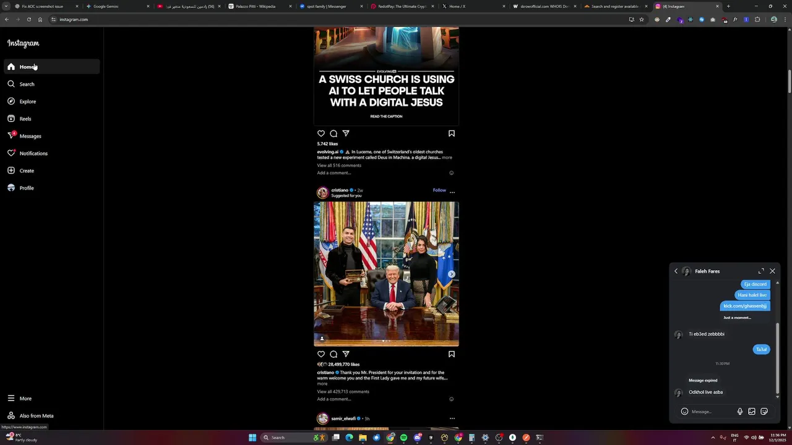This screenshot has width=792, height=445.
Task: Open emoji picker in chat message box
Action: coord(684,412)
